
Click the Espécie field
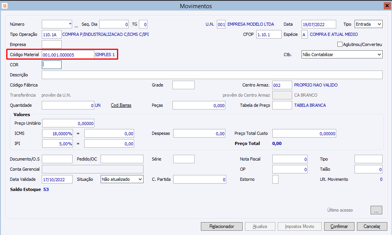point(305,34)
